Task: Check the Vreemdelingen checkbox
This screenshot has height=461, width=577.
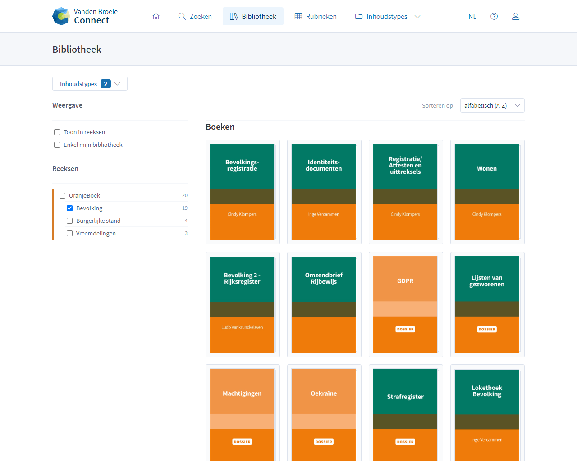Action: point(69,233)
